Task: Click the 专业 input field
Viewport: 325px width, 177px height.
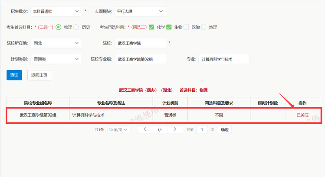Action: coord(224,59)
